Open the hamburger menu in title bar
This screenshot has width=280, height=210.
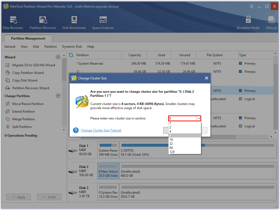coord(251,6)
